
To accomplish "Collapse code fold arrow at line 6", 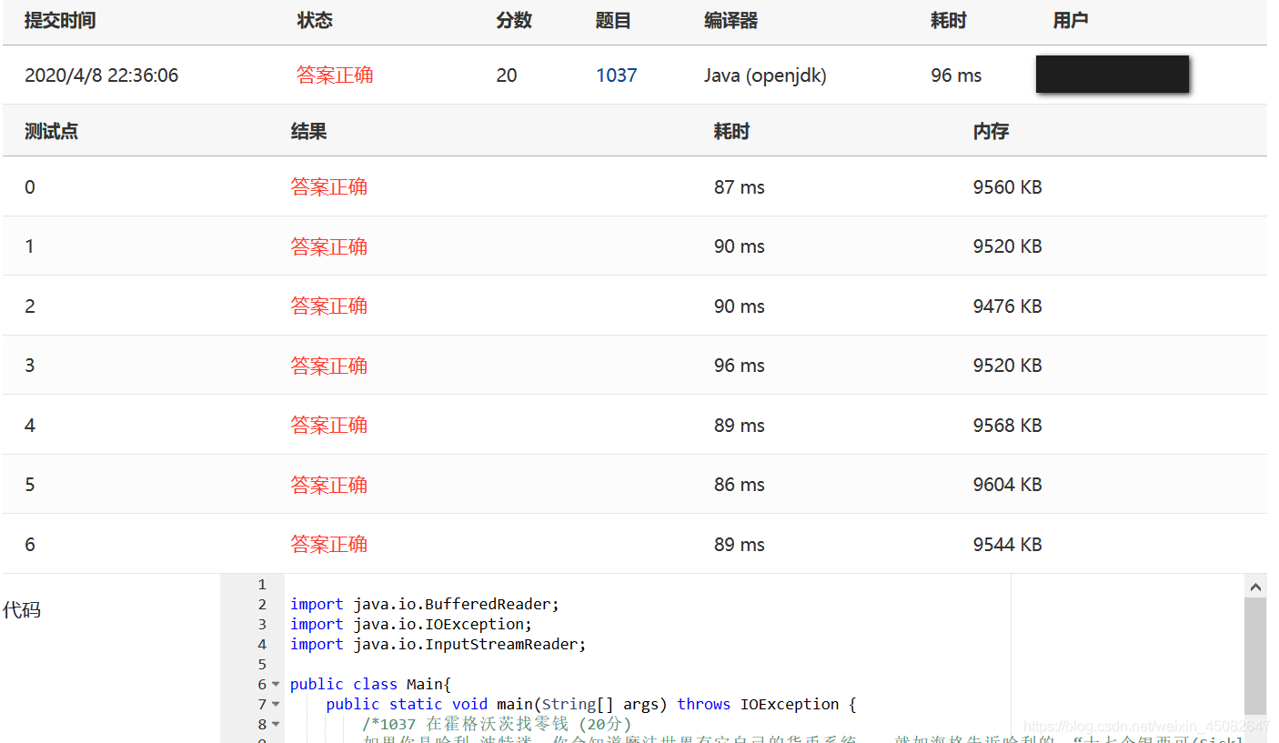I will tap(276, 684).
